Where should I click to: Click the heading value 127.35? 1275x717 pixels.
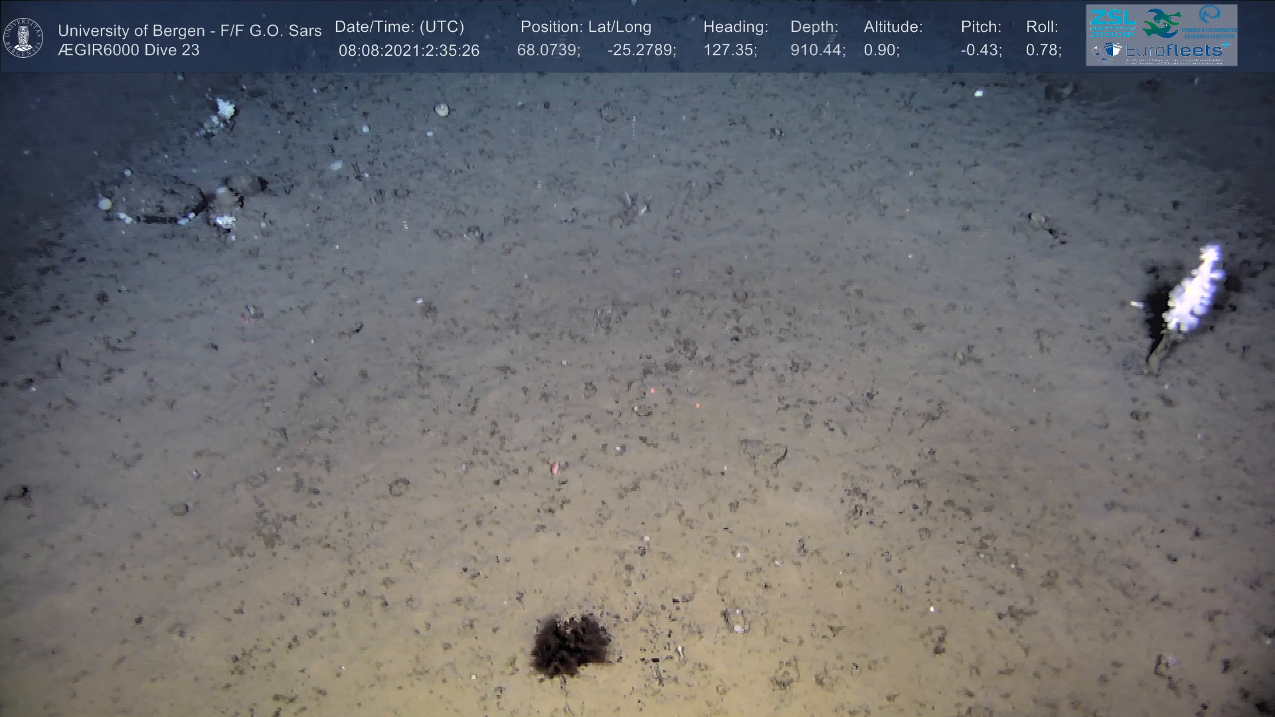click(x=729, y=50)
